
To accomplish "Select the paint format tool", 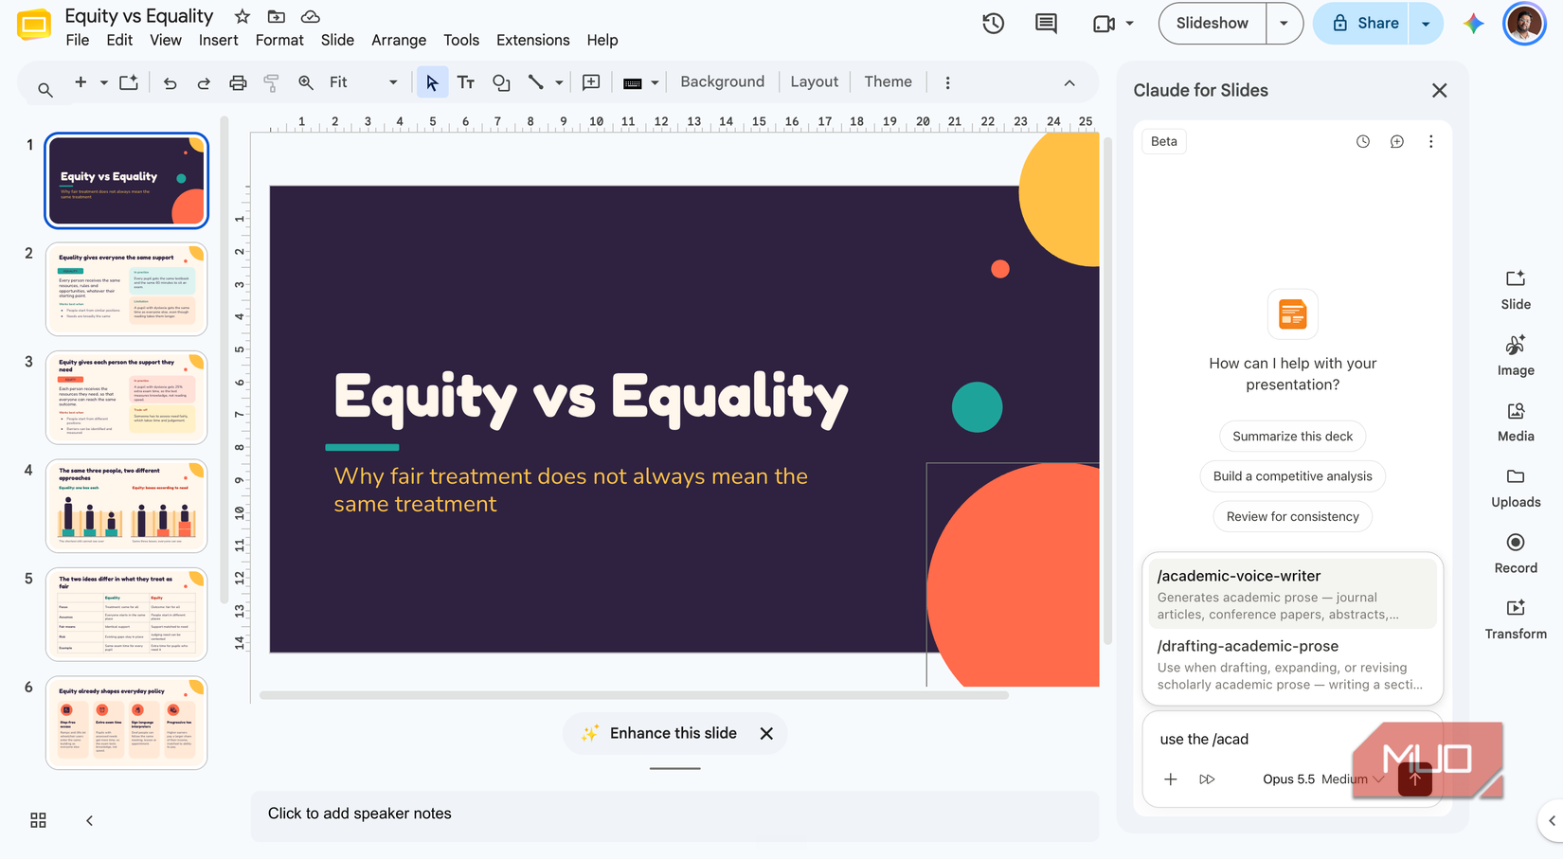I will [271, 82].
